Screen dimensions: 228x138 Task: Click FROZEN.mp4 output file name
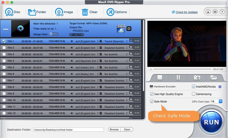pos(81,31)
